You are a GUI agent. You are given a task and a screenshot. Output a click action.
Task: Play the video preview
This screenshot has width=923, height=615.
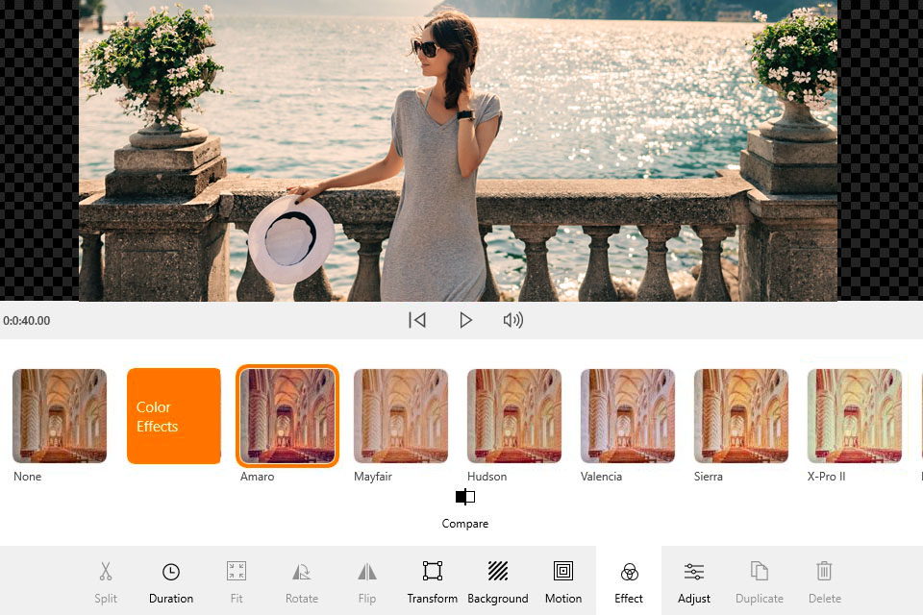coord(465,320)
